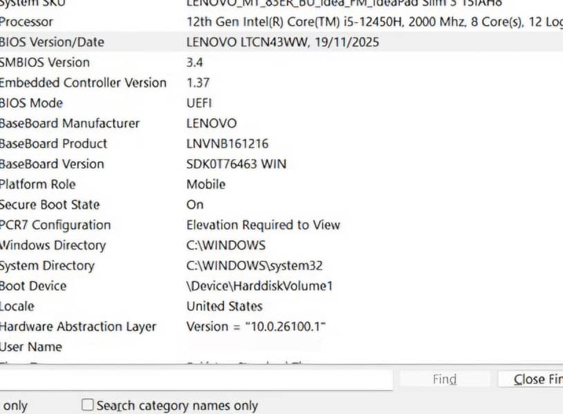Highlight the Secure Boot State entry
Viewport: 563px width, 414px height.
coord(50,205)
